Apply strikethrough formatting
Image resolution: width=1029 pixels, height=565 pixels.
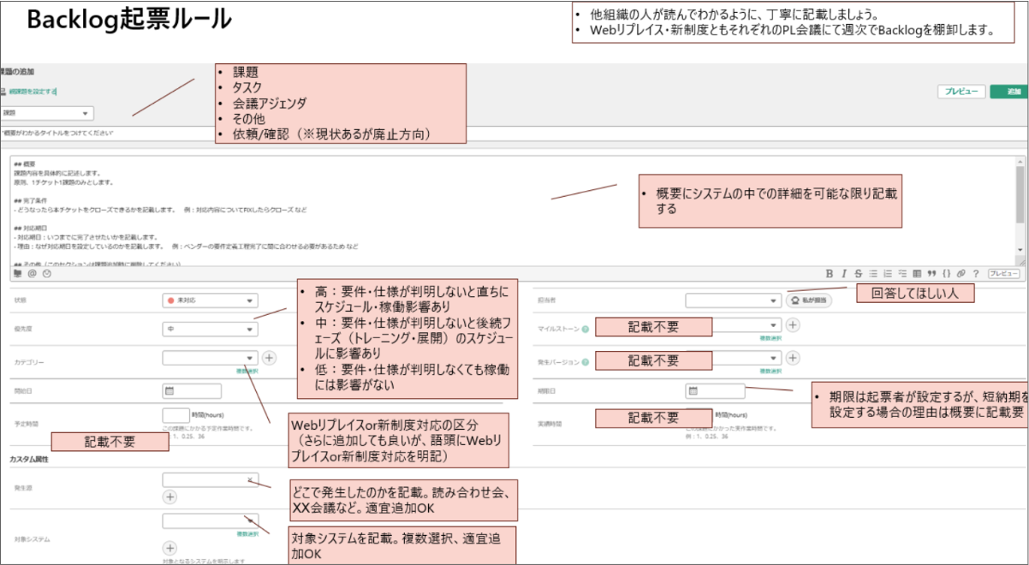click(859, 273)
